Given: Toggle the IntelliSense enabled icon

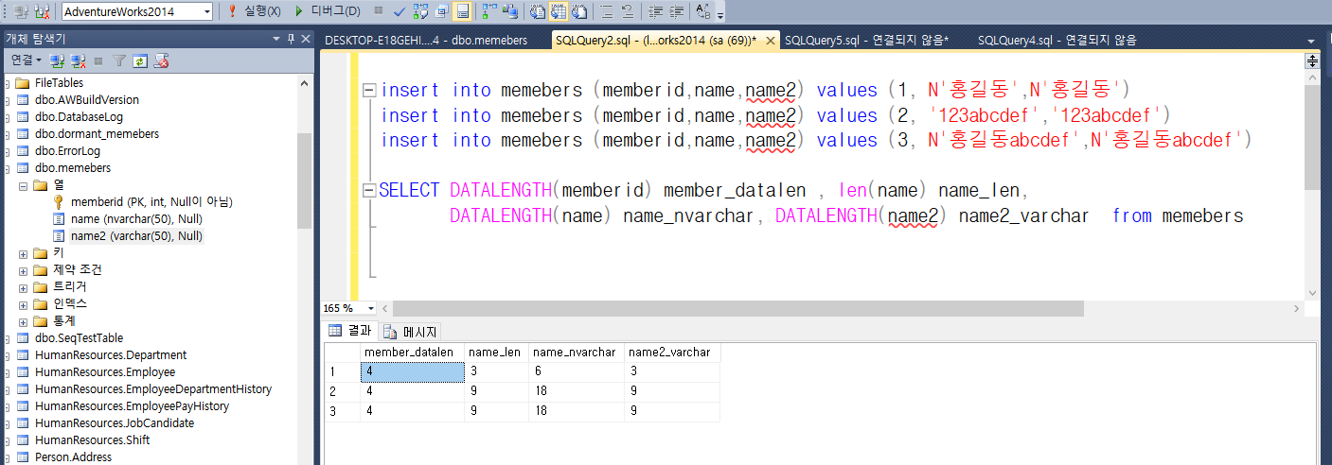Looking at the screenshot, I should (463, 11).
